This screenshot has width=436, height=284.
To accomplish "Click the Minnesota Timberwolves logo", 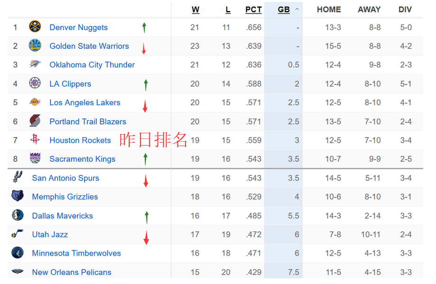I will (x=17, y=253).
